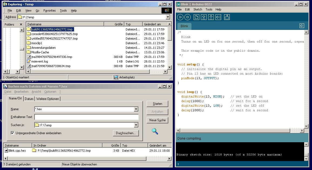Click the Open sketch up-arrow icon
The image size is (312, 170).
tap(204, 17)
